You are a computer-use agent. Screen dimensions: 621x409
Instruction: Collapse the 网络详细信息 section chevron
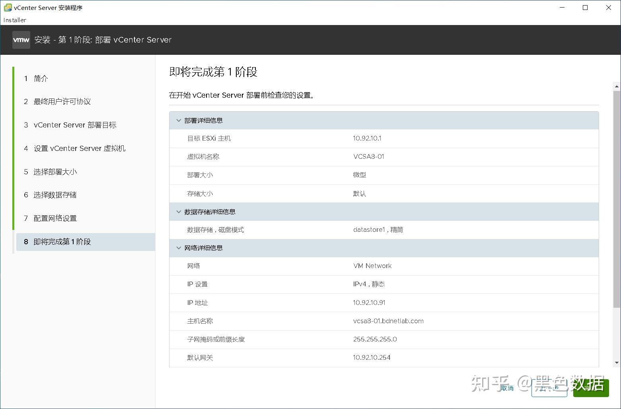point(178,248)
